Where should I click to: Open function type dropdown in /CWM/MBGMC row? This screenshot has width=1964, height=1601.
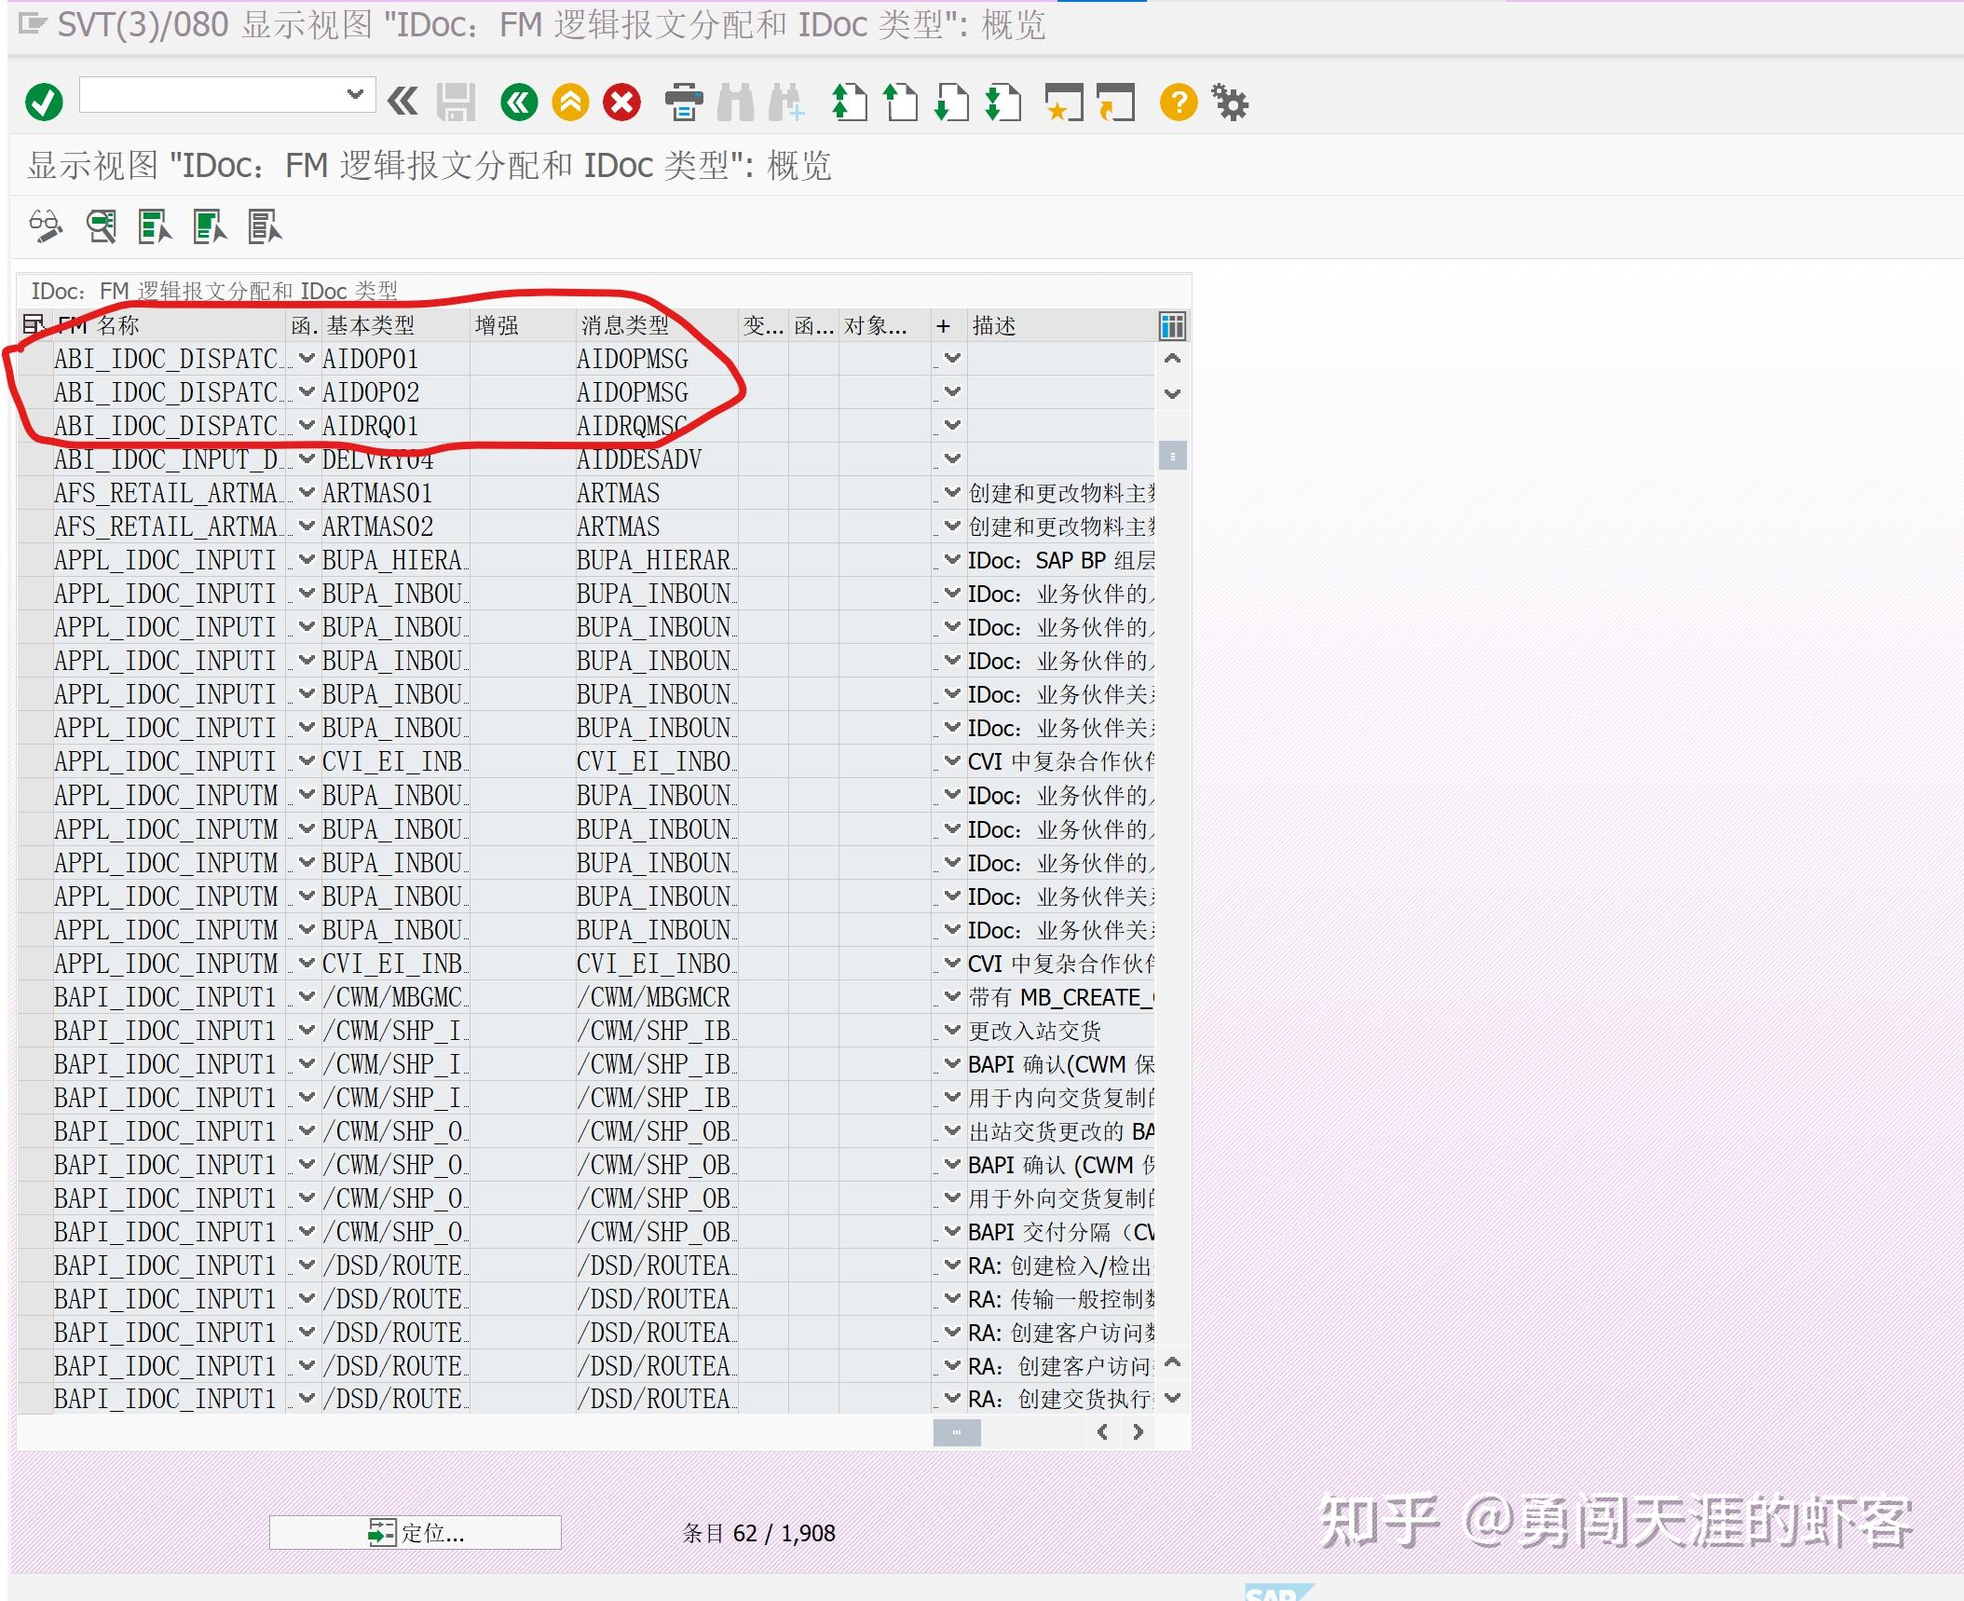pos(307,996)
